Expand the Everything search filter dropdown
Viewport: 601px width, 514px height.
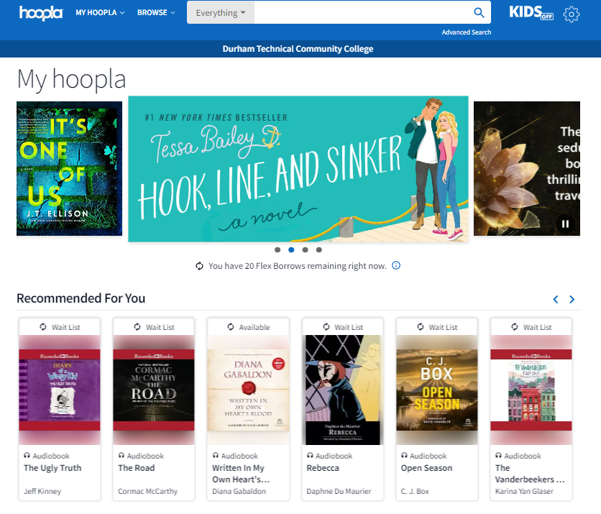[221, 13]
